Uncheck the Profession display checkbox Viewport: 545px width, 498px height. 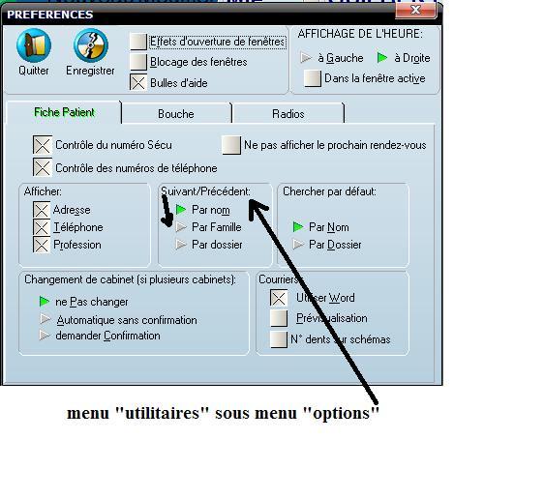[x=42, y=245]
